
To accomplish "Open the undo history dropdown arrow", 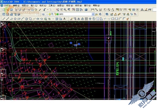I will (x=48, y=10).
